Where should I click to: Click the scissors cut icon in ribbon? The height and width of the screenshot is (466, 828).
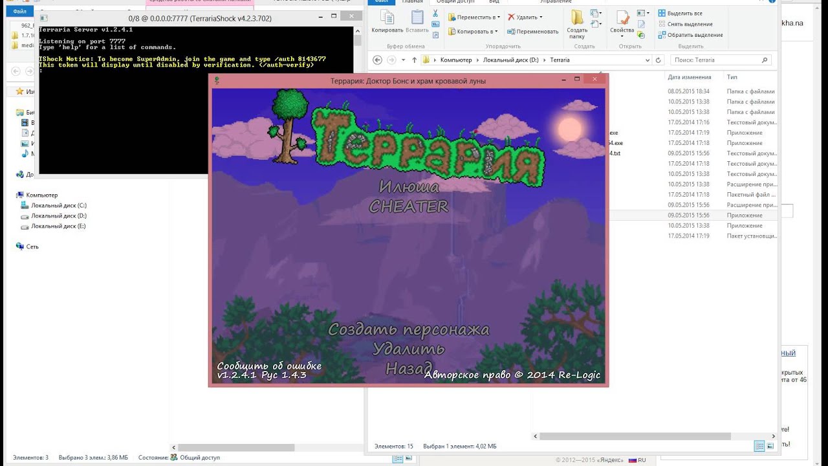(435, 14)
